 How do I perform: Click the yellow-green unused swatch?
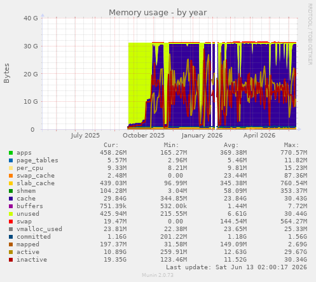tap(11, 214)
